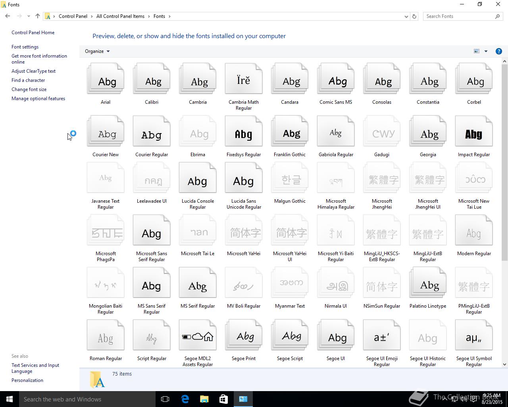
Task: Select the Modern Regular font
Action: tap(474, 230)
